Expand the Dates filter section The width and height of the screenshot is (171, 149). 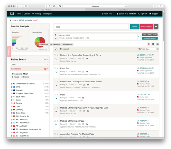point(30,65)
